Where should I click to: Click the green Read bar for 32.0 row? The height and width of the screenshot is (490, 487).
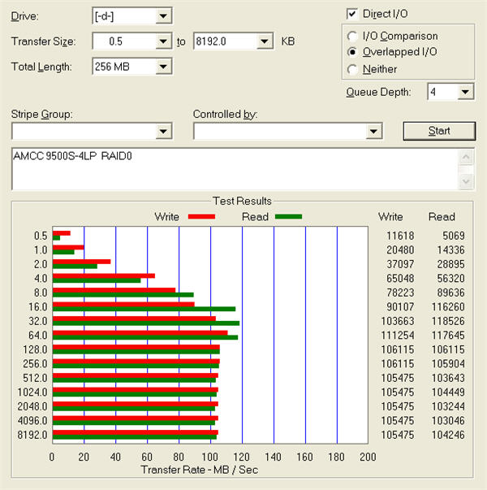point(146,323)
